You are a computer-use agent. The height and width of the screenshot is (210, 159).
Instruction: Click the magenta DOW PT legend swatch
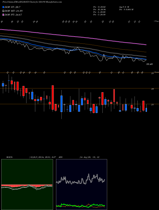tap(3, 15)
